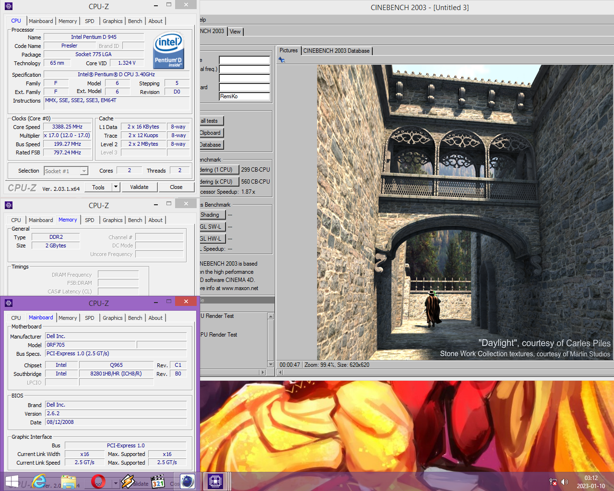The image size is (614, 491).
Task: Open Media Player Classic taskbar icon
Action: click(x=158, y=481)
